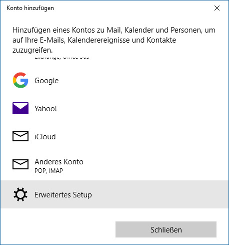
Task: Pick the iCloud account label
Action: click(x=45, y=137)
